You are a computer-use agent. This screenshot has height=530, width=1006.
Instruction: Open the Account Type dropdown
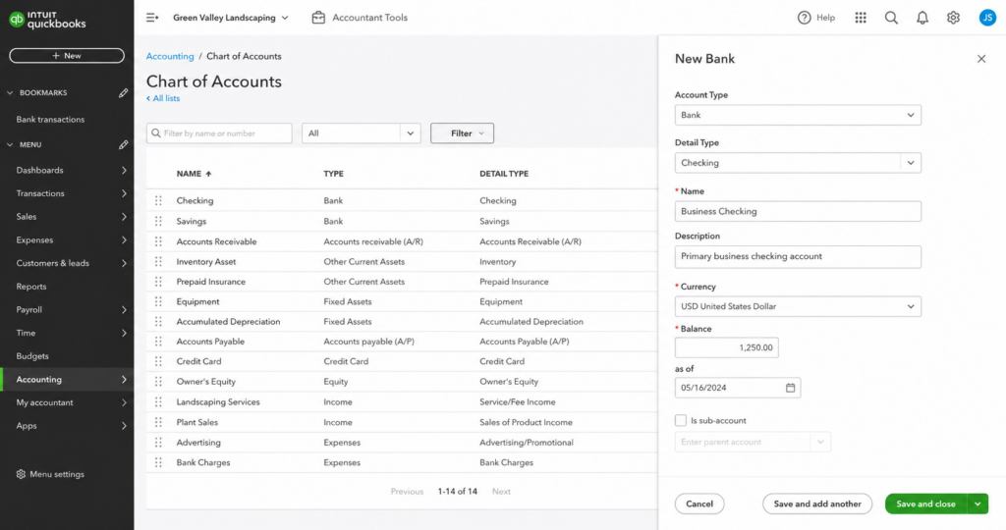tap(798, 116)
